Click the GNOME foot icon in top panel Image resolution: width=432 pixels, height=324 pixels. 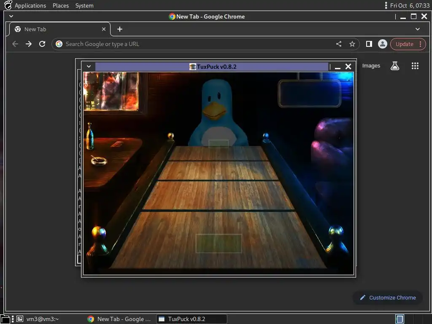(8, 5)
